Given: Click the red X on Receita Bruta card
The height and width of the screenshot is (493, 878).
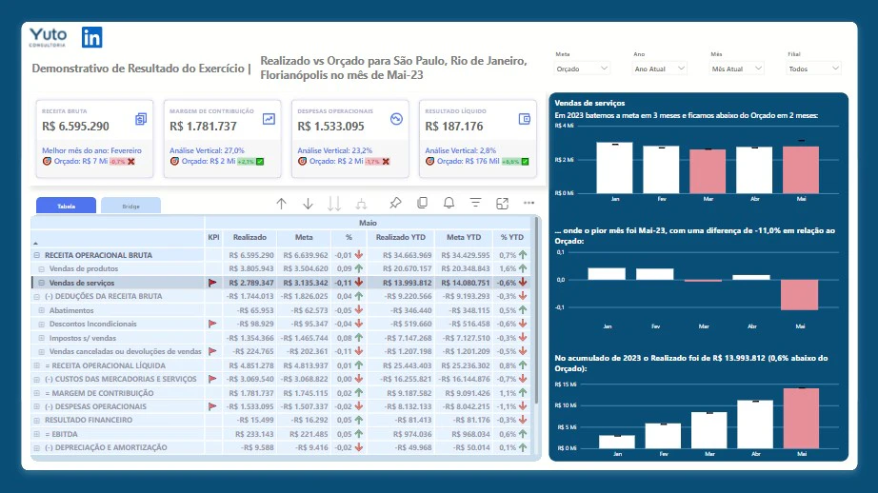Looking at the screenshot, I should click(131, 161).
